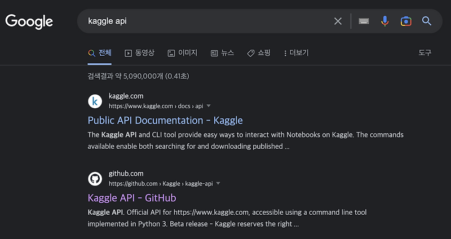The width and height of the screenshot is (451, 239).
Task: Click the github.com › Kaggle › kaggle-api URL
Action: [x=161, y=184]
